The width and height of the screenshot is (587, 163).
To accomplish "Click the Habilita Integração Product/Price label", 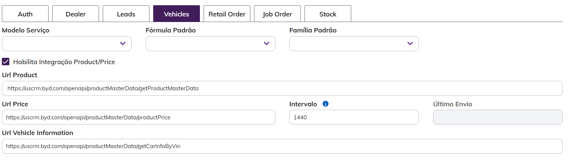I will click(x=64, y=62).
